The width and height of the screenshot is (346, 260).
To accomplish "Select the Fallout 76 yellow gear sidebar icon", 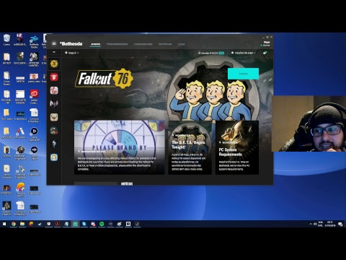I will (54, 64).
